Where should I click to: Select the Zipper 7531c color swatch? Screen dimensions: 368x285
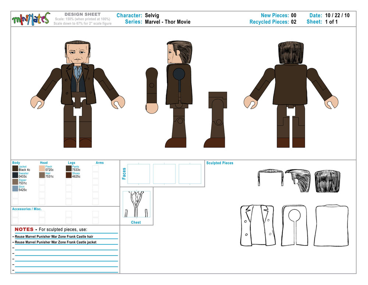15,181
